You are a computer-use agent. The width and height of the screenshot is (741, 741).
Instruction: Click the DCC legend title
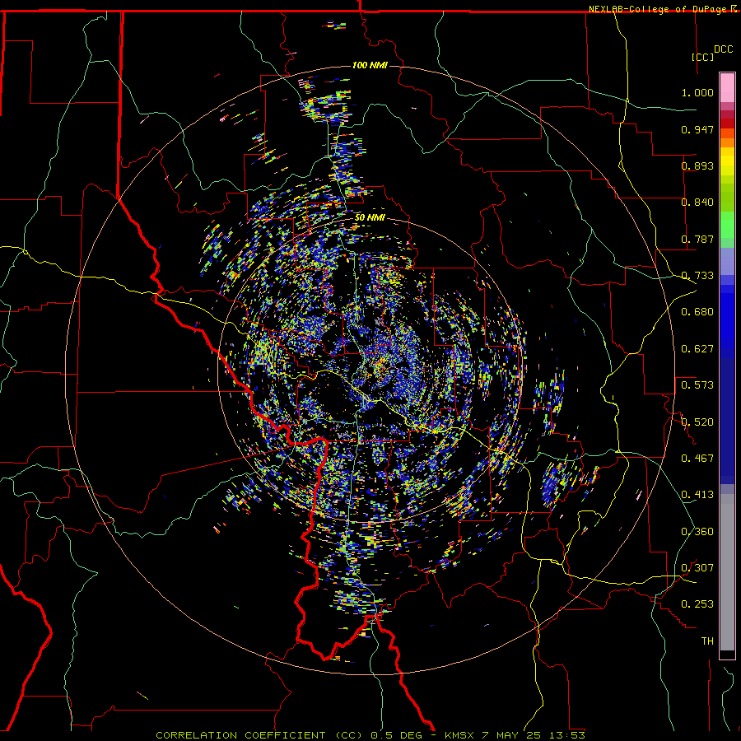723,49
